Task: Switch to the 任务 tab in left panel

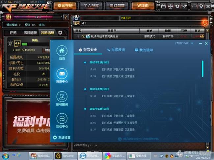Action: pyautogui.click(x=13, y=33)
